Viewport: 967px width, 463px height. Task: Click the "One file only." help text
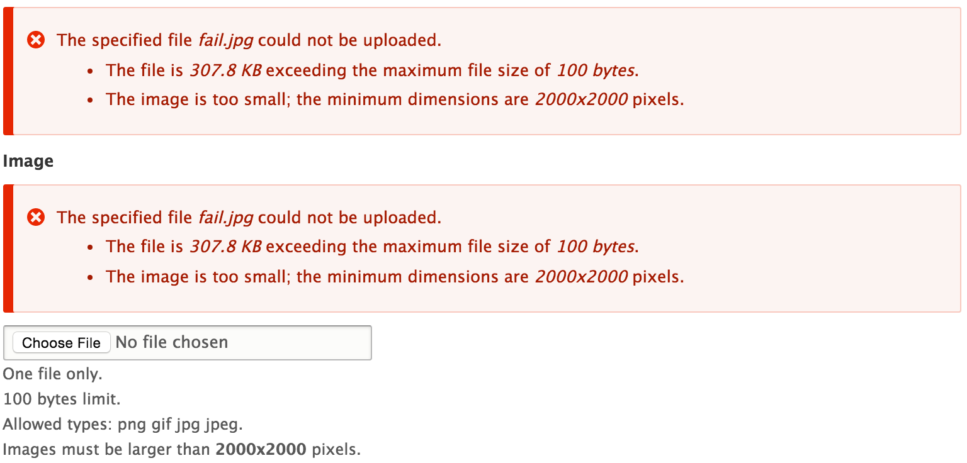[53, 374]
